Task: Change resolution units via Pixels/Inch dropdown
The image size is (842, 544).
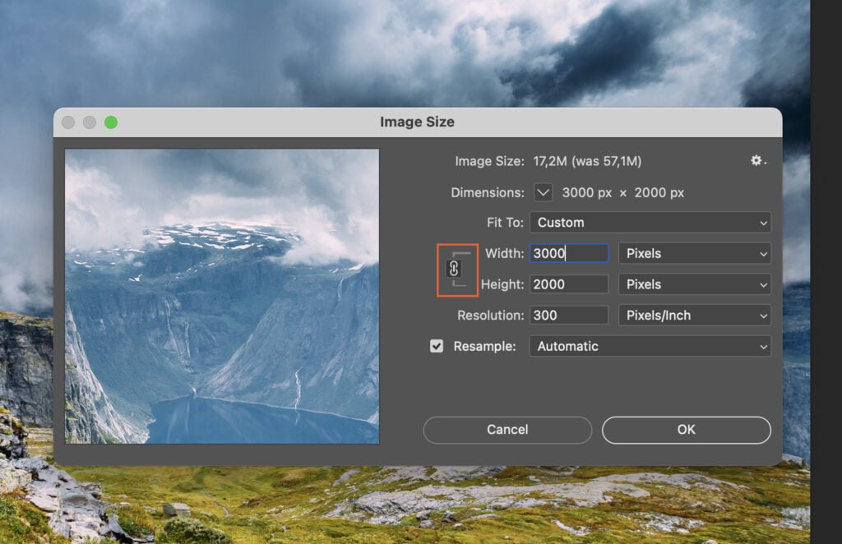Action: [x=694, y=315]
